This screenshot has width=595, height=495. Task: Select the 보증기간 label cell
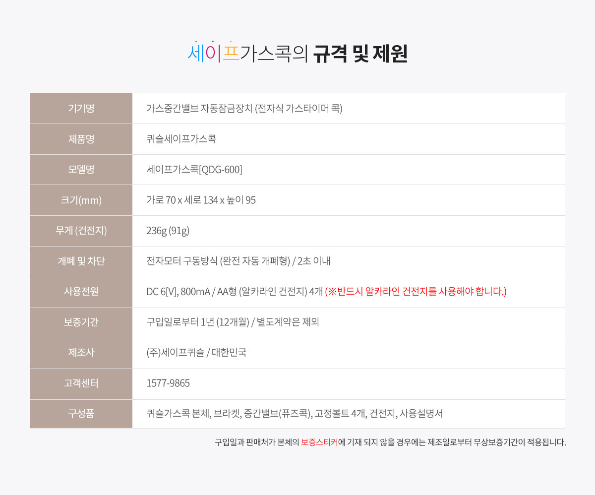click(81, 322)
